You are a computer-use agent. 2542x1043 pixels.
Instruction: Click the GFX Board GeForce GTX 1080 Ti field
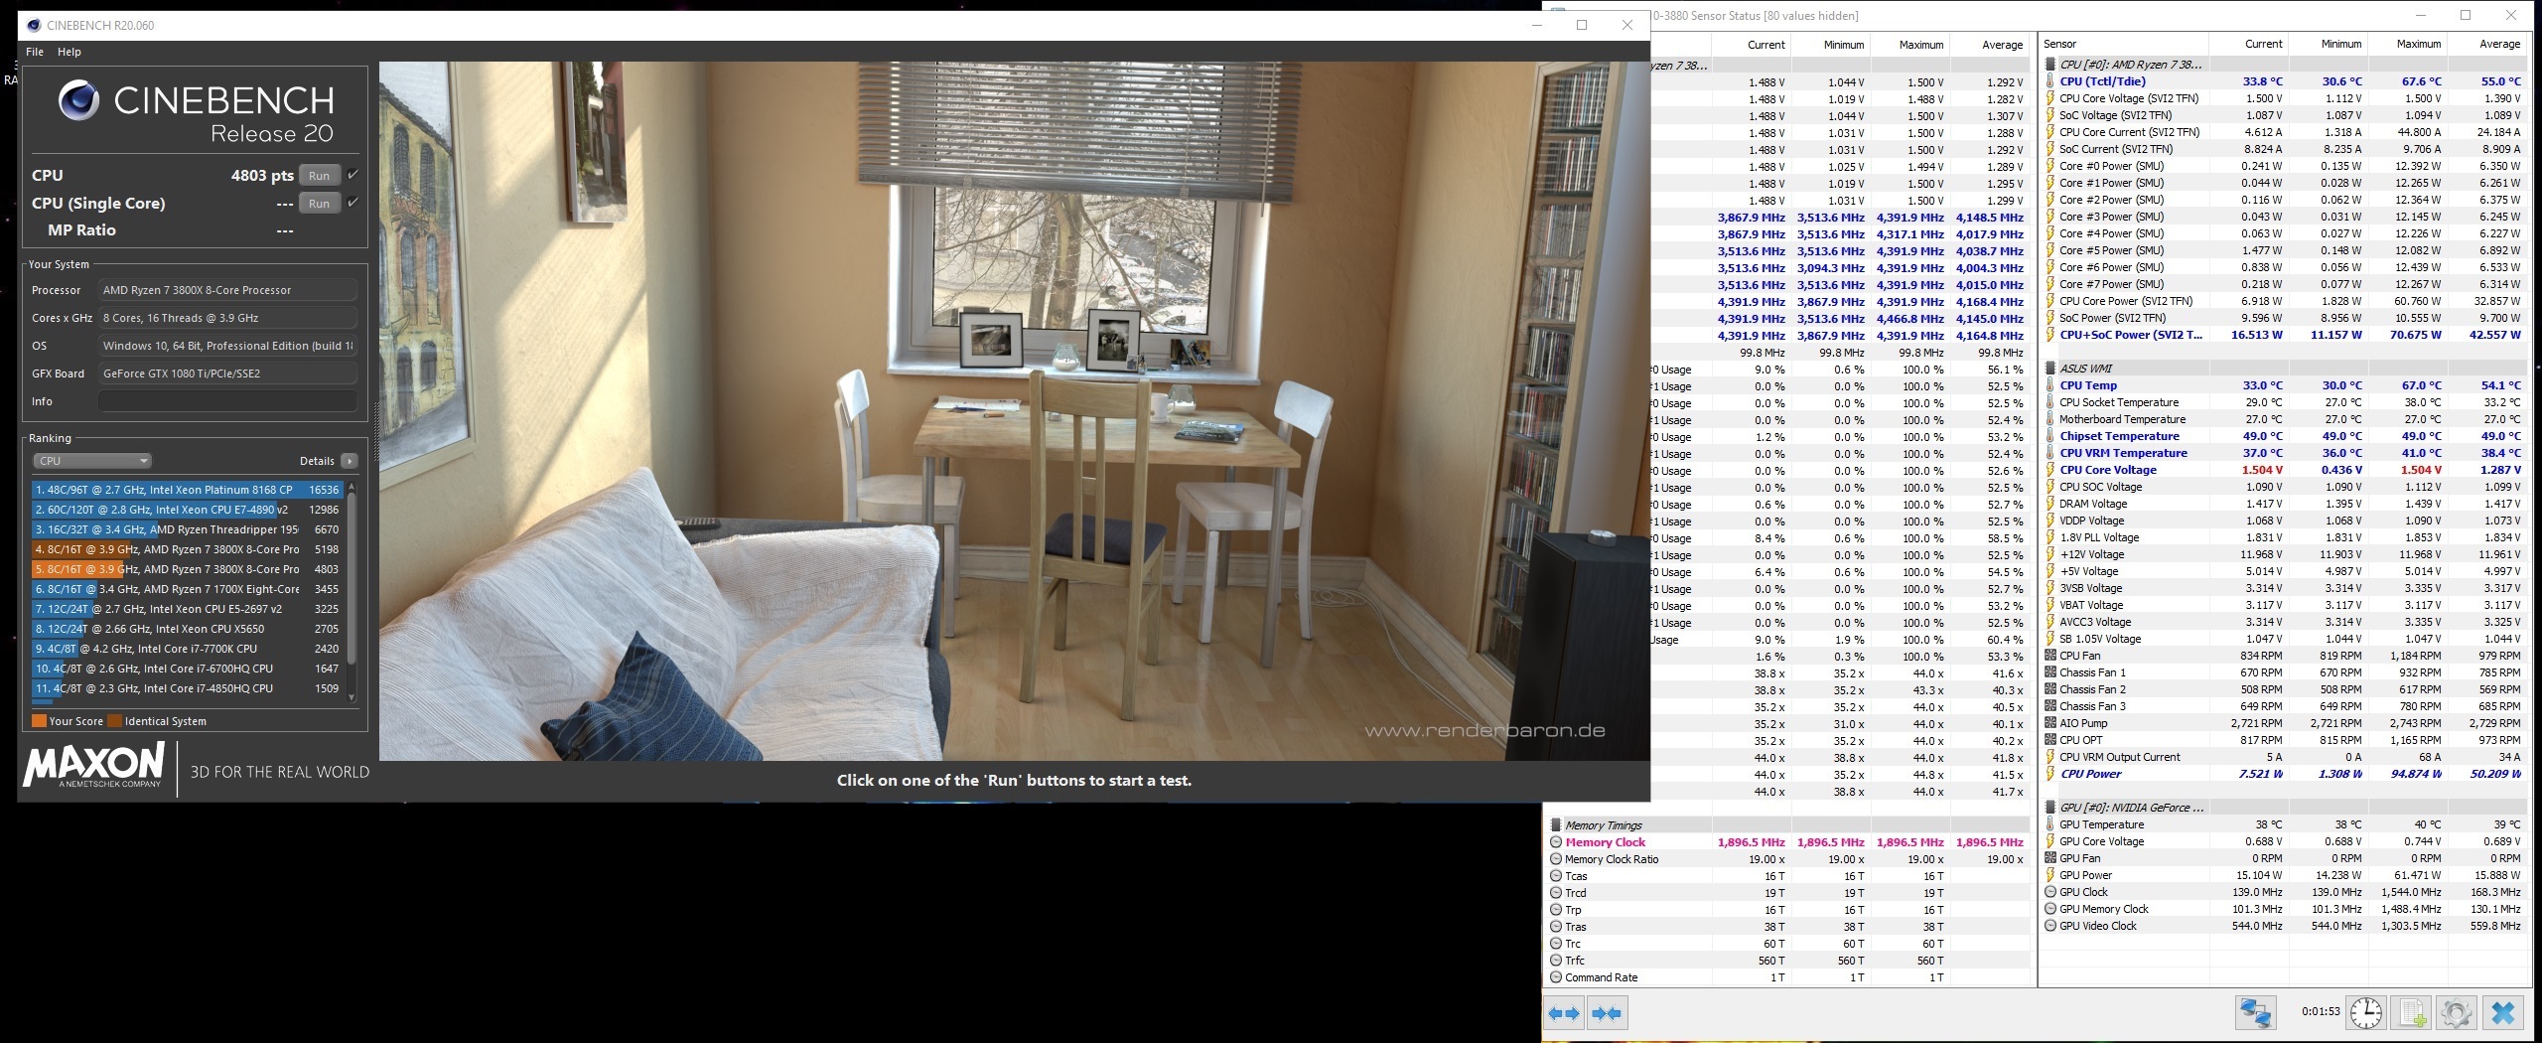click(x=227, y=373)
